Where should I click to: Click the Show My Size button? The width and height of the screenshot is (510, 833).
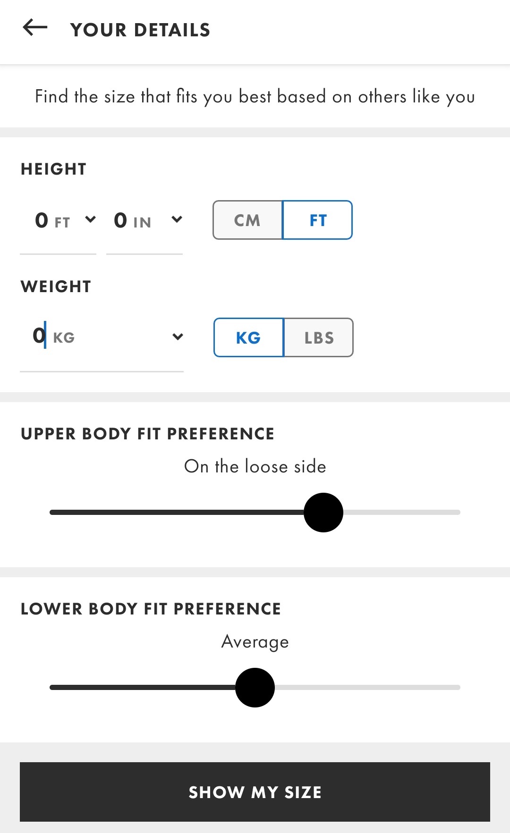coord(255,792)
